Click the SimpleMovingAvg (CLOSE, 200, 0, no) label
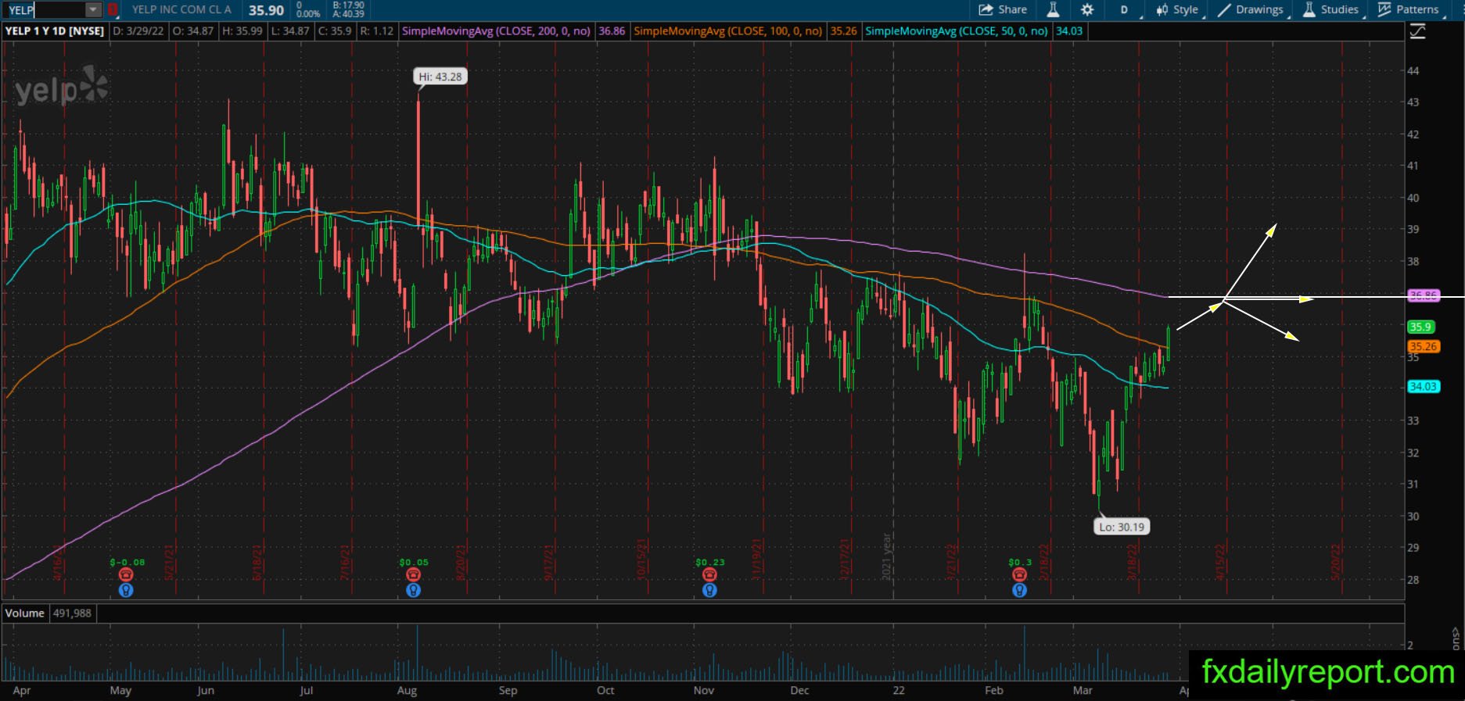The height and width of the screenshot is (701, 1465). [x=496, y=31]
